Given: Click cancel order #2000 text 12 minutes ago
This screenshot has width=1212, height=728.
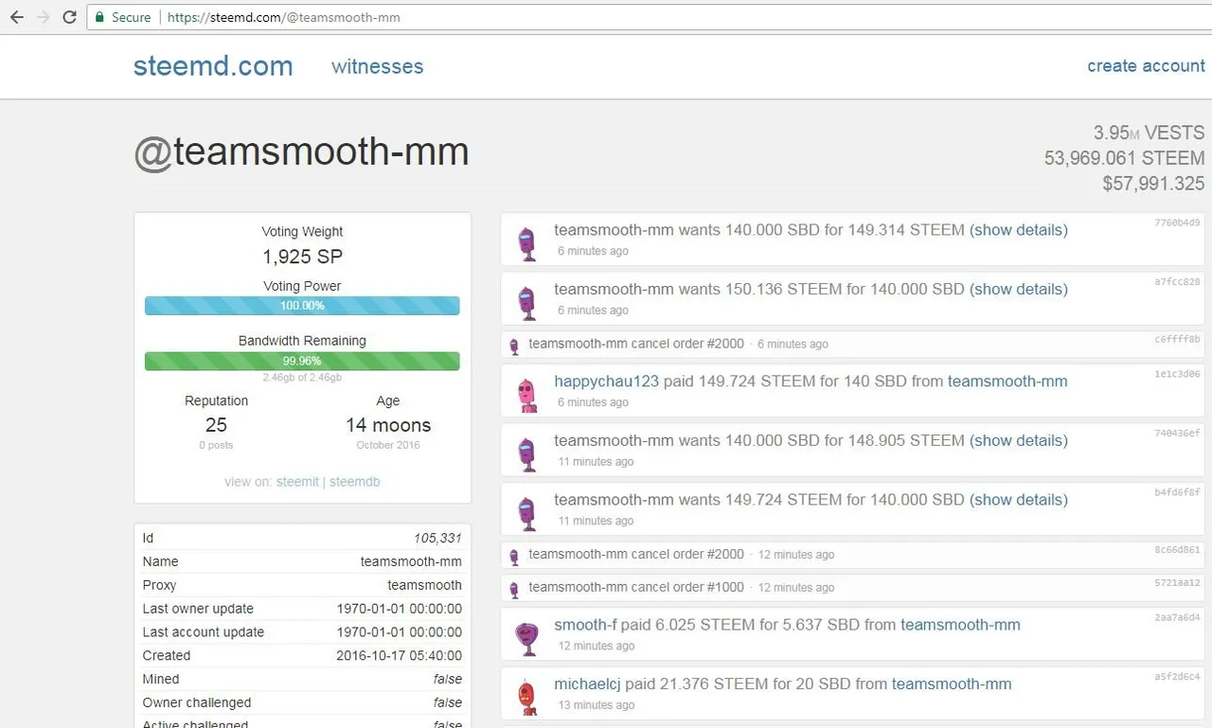Looking at the screenshot, I should click(x=636, y=554).
